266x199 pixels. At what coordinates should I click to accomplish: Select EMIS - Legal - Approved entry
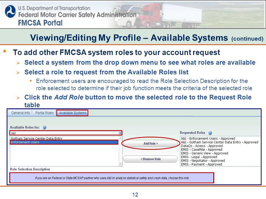[x=199, y=157]
